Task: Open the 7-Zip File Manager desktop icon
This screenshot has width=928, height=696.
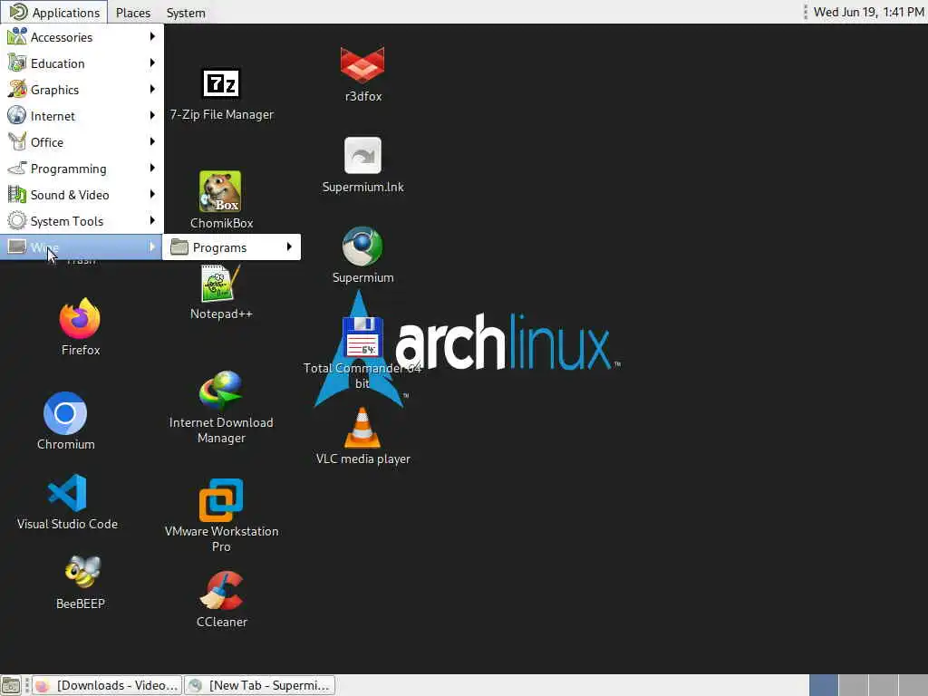Action: pos(221,83)
